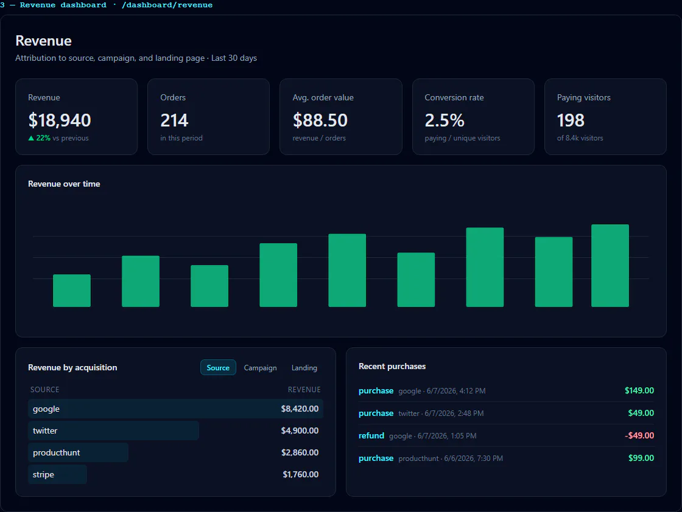The width and height of the screenshot is (682, 512).
Task: Select the stripe source row
Action: [x=176, y=474]
